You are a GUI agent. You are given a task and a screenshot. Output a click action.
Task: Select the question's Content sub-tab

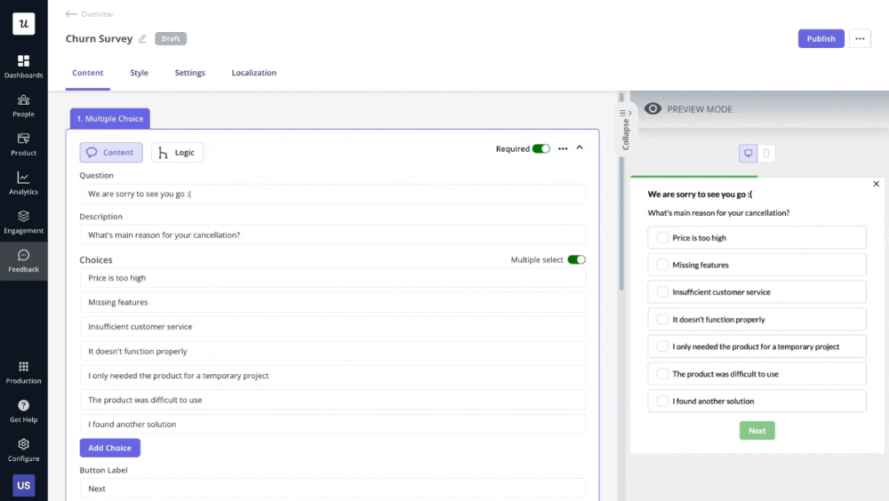(x=110, y=153)
